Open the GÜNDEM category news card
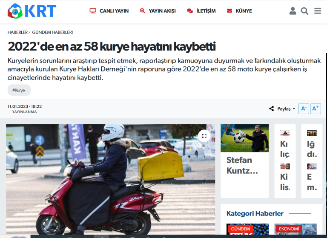 [247, 229]
